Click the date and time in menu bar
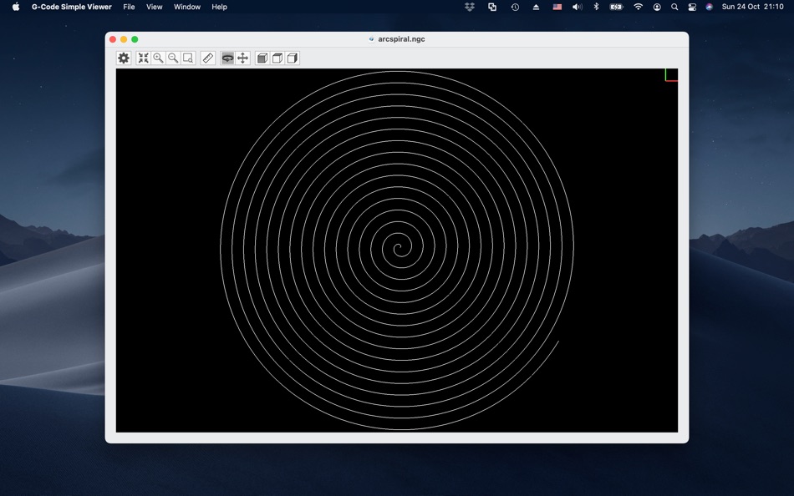This screenshot has width=794, height=496. [752, 7]
